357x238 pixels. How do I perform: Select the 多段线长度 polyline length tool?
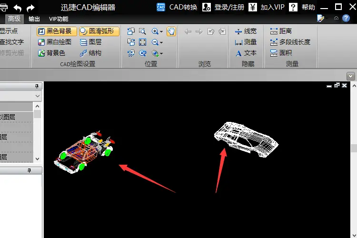click(290, 42)
